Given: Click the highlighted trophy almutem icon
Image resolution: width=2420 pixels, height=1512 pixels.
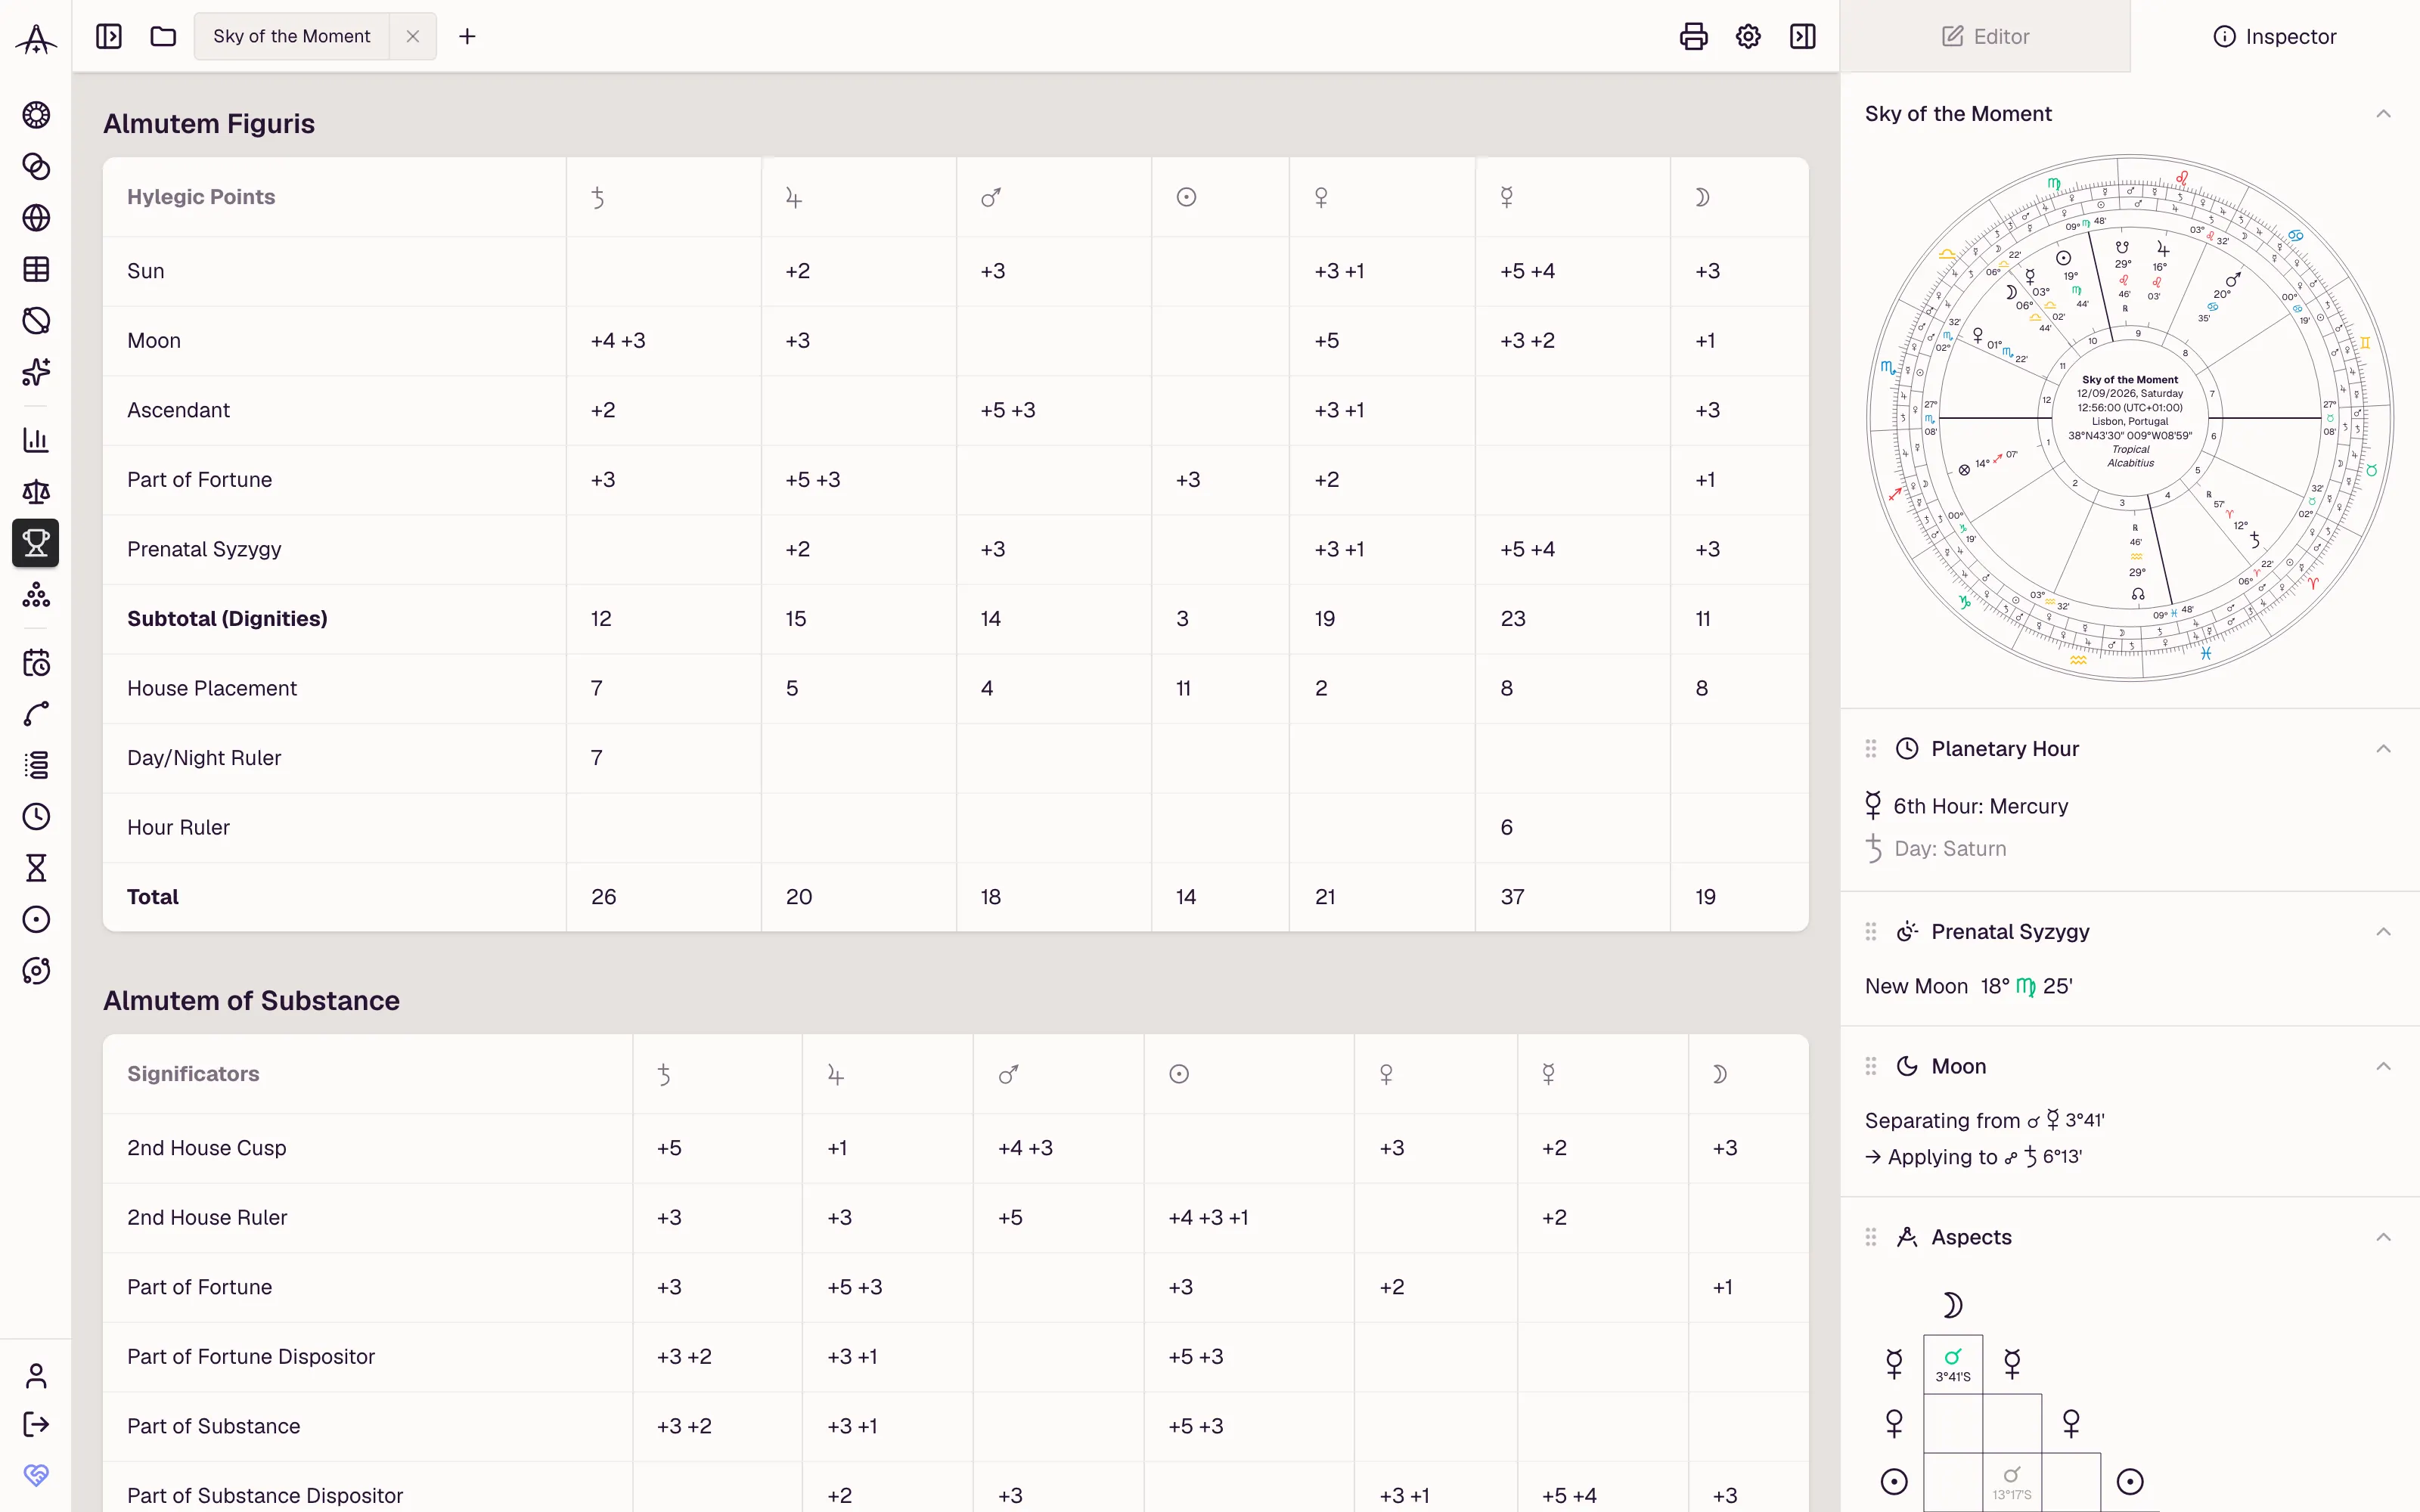Looking at the screenshot, I should 36,543.
